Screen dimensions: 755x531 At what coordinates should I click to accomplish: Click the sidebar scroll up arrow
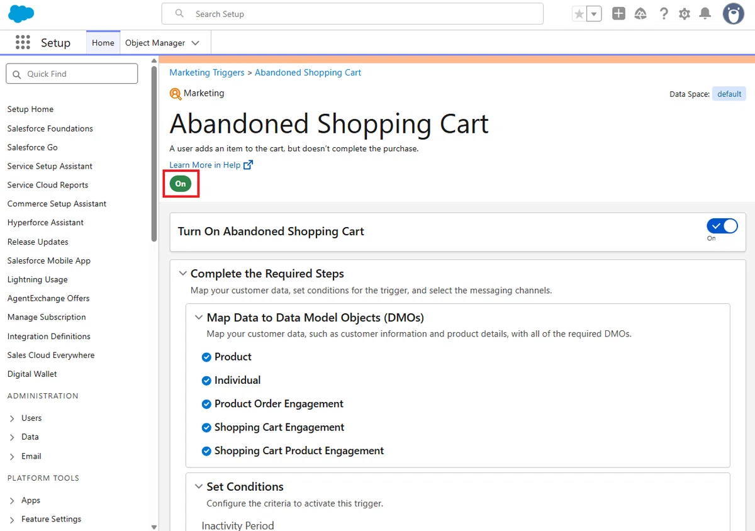155,60
